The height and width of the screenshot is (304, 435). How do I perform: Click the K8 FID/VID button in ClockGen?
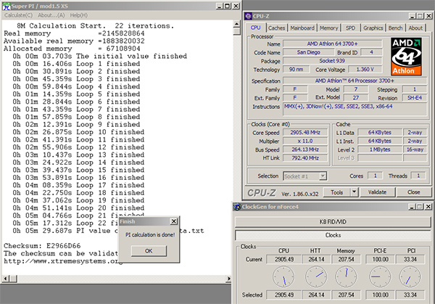(333, 222)
